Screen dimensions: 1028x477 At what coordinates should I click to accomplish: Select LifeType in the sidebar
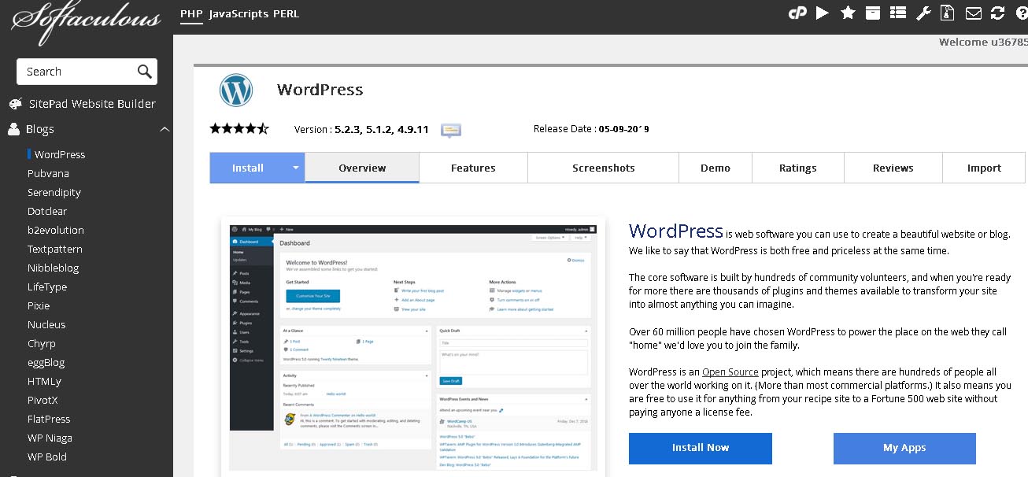point(47,287)
